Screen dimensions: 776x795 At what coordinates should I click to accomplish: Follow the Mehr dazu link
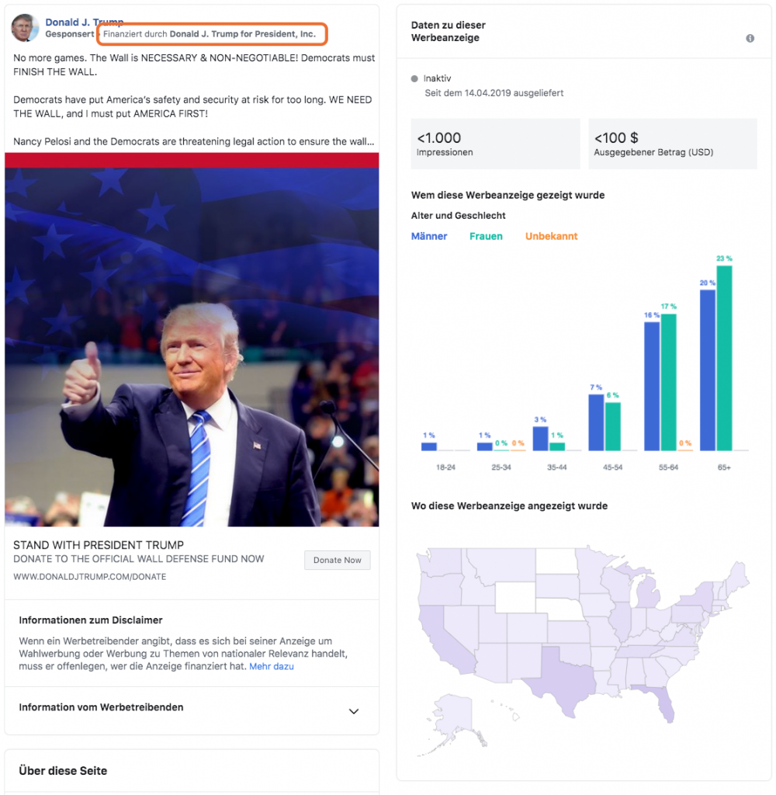(272, 666)
